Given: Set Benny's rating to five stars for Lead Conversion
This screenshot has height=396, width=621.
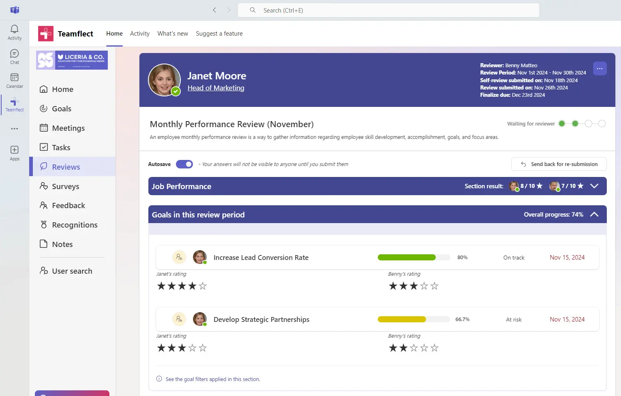Looking at the screenshot, I should point(435,286).
